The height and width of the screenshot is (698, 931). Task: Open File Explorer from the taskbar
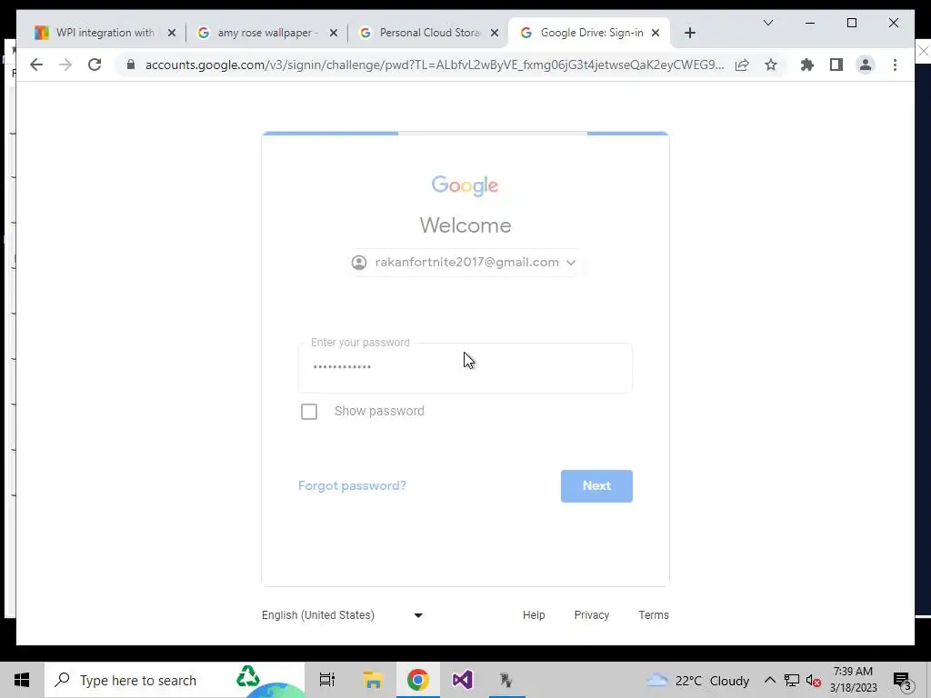tap(373, 680)
